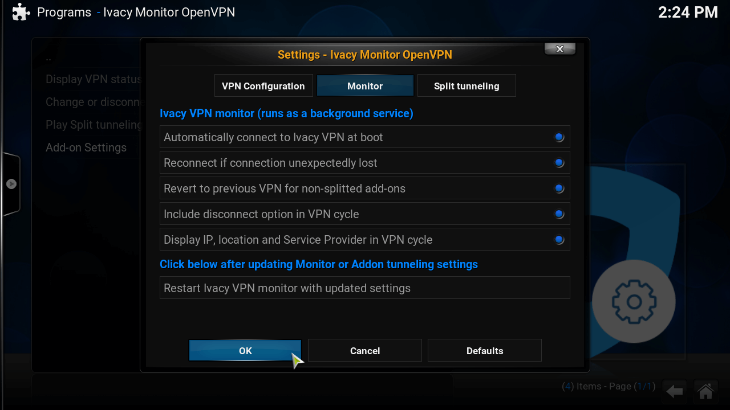Select Play Split tunneling list item

pos(93,125)
